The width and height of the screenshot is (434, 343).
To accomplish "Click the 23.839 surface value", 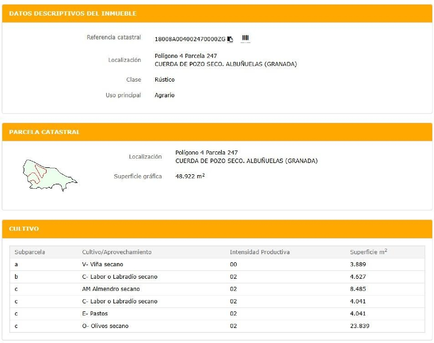I will 360,326.
